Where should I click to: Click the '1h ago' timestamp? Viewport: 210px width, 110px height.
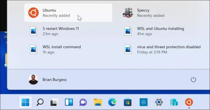[48, 52]
